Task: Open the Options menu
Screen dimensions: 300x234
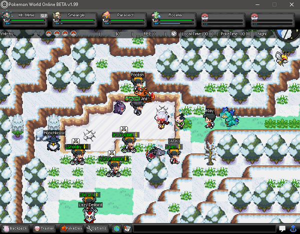Action: click(97, 229)
